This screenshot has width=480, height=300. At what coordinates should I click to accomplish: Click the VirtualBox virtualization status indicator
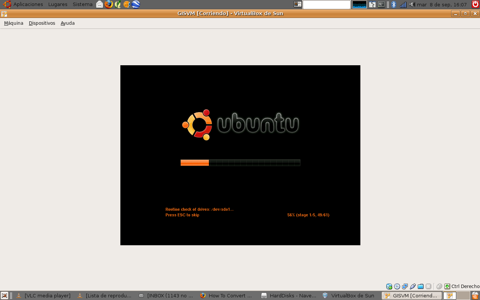(429, 286)
